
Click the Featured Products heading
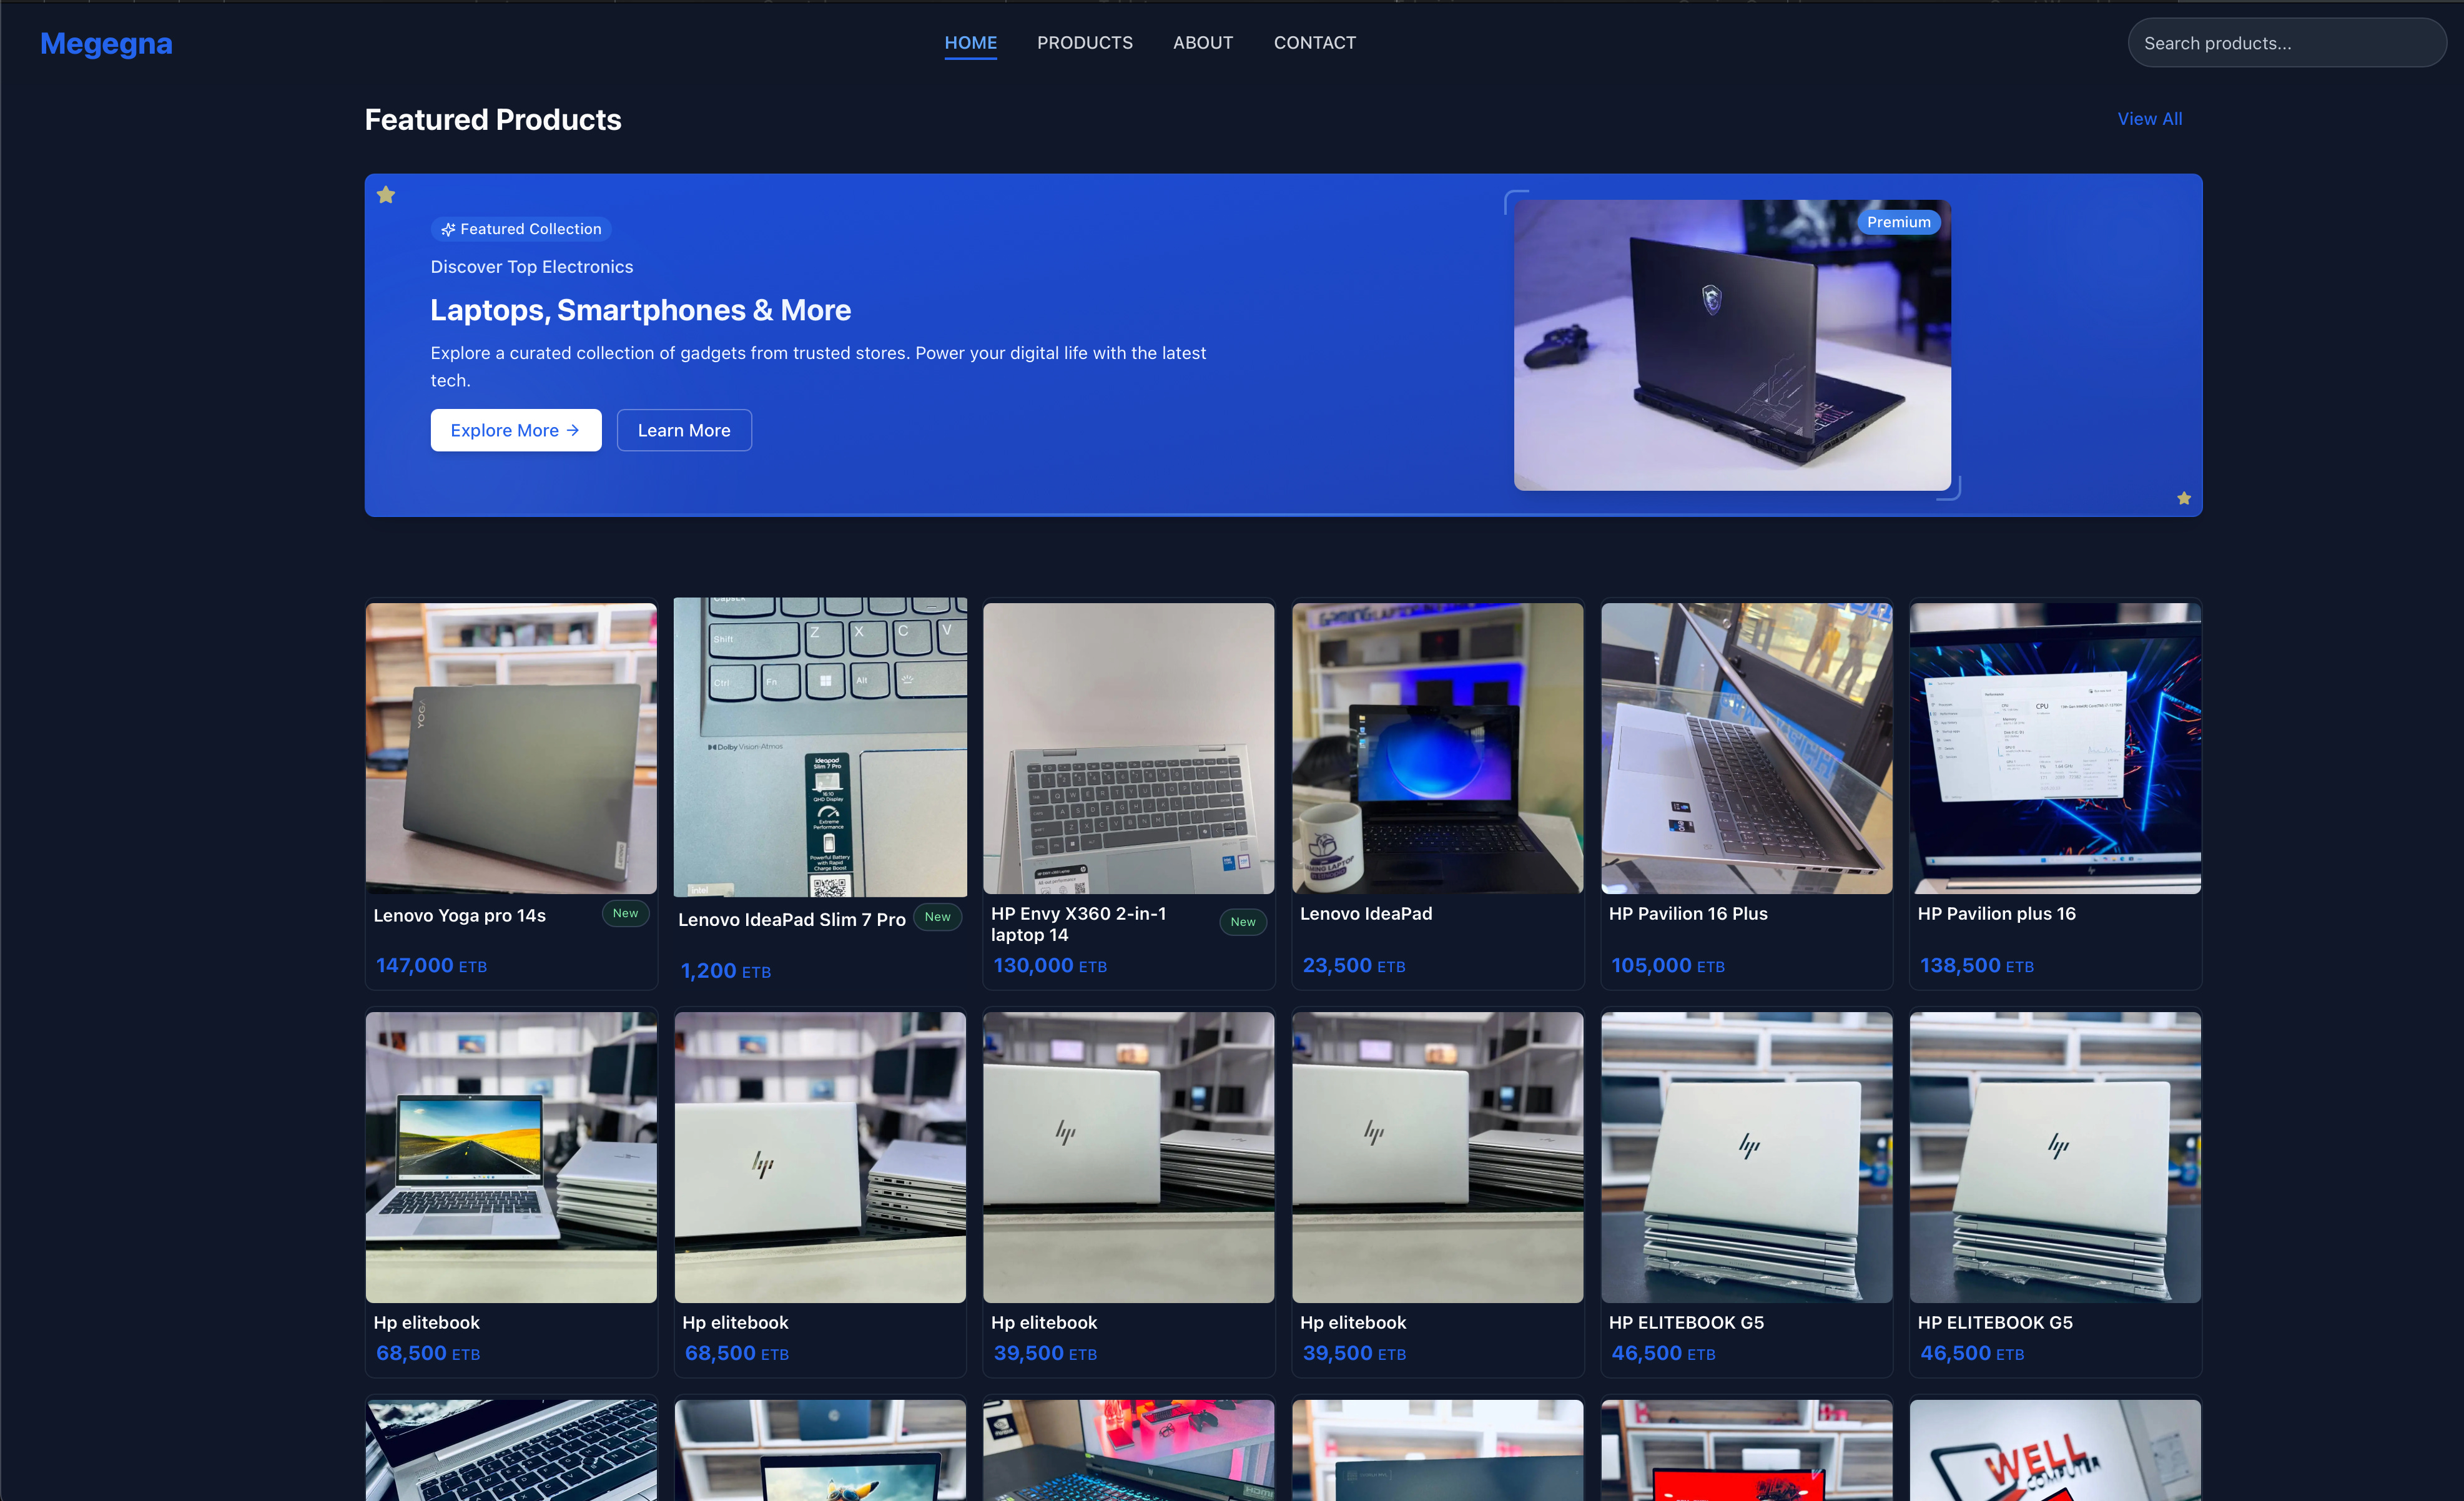click(493, 120)
